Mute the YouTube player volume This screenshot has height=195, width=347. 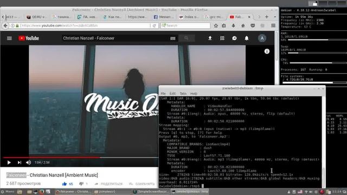pos(28,162)
